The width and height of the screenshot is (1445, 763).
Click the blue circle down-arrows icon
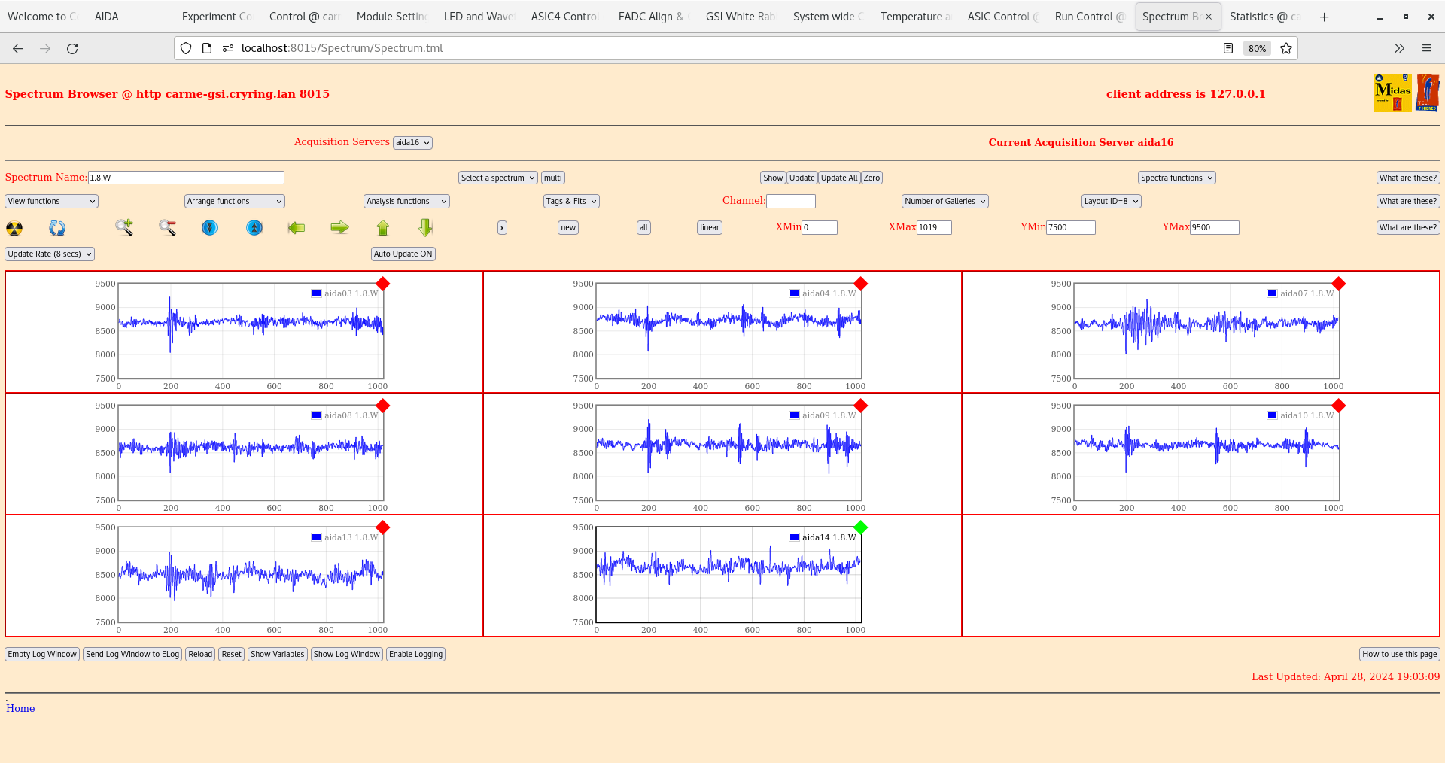(209, 227)
